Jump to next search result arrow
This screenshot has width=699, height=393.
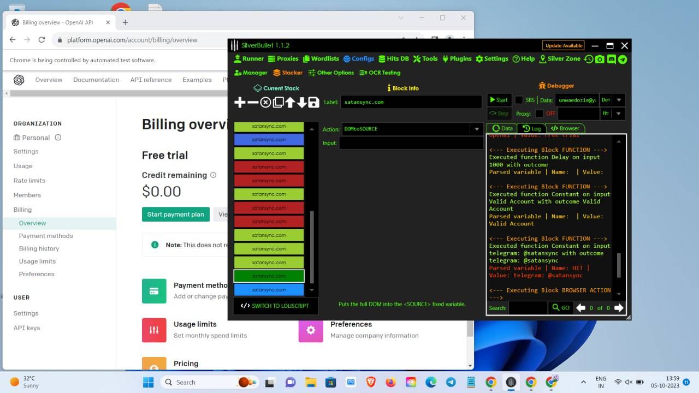(x=619, y=308)
